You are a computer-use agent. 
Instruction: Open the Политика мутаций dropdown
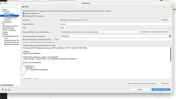(x=116, y=36)
